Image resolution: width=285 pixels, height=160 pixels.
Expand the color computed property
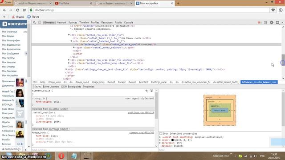click(160, 140)
